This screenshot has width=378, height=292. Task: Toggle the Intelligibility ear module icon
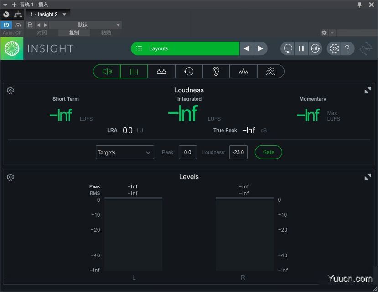[216, 71]
